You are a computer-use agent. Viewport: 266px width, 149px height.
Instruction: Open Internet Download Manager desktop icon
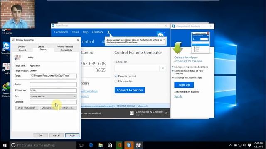pos(6,90)
